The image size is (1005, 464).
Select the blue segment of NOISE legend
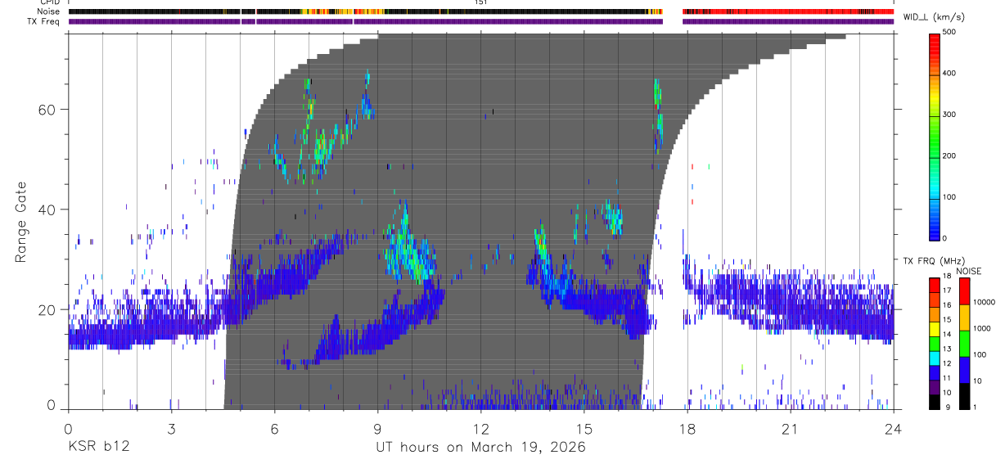coord(966,370)
